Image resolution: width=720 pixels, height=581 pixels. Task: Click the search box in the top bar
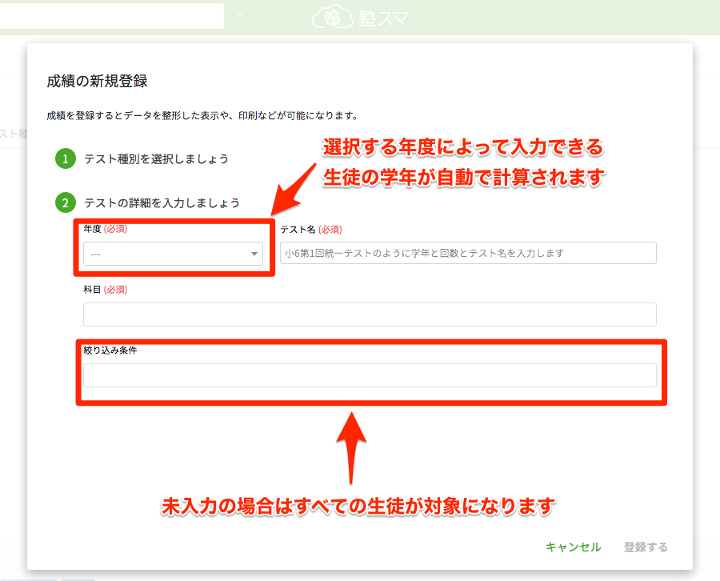click(x=112, y=15)
